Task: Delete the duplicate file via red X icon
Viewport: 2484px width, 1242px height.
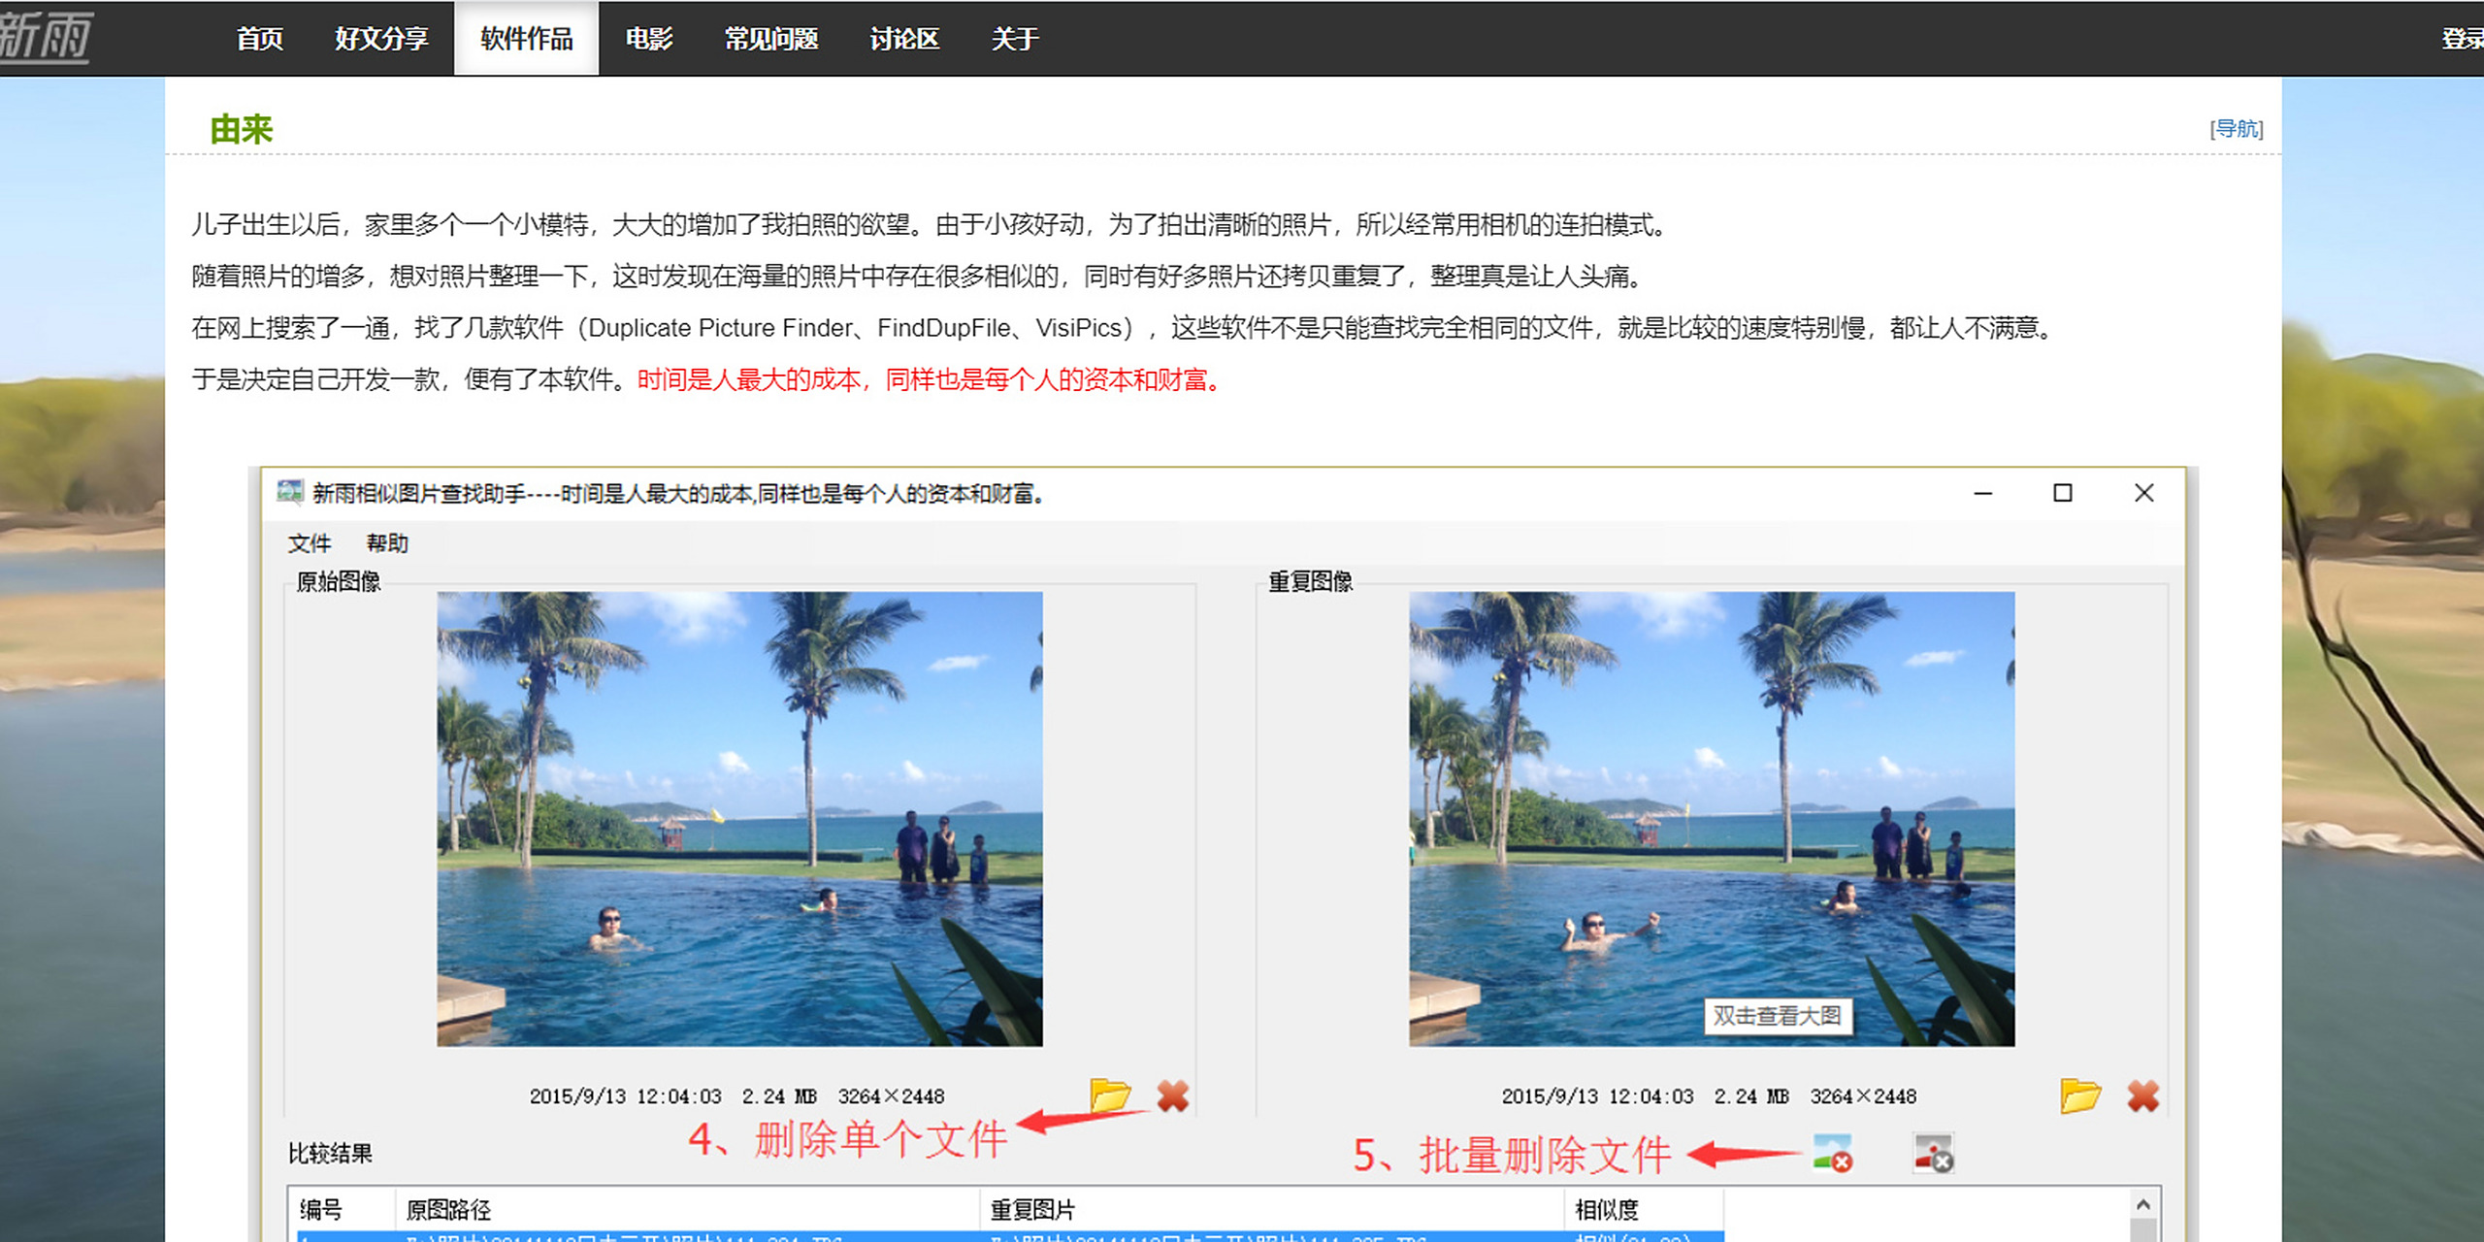Action: (2143, 1094)
